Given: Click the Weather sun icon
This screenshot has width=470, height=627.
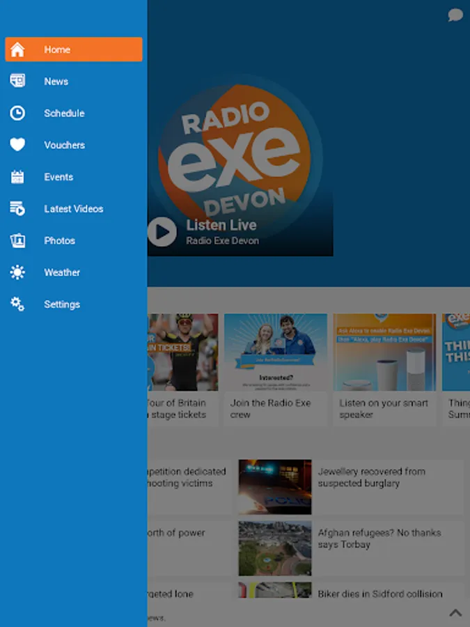Looking at the screenshot, I should [x=17, y=272].
